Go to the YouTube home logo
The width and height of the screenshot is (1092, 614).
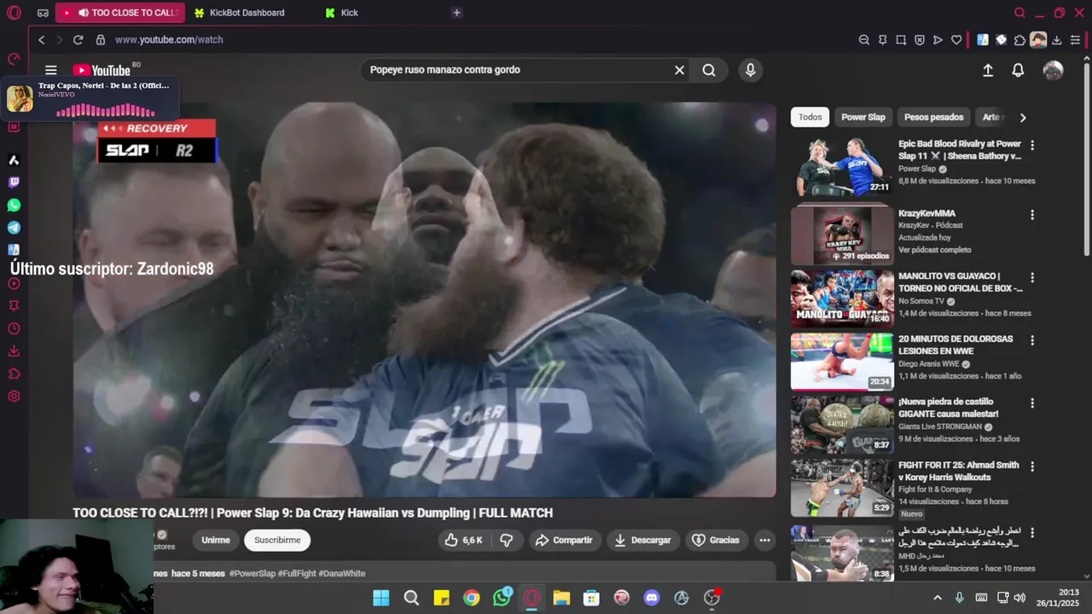(x=102, y=71)
